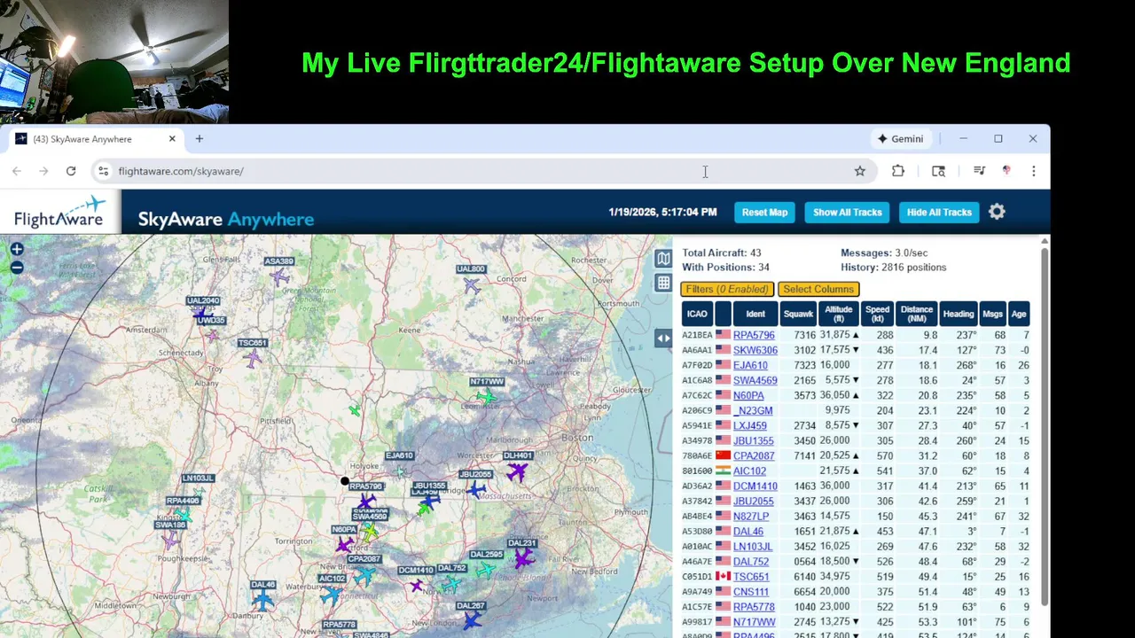The width and height of the screenshot is (1135, 638).
Task: Click the Reset Map button
Action: pyautogui.click(x=765, y=212)
